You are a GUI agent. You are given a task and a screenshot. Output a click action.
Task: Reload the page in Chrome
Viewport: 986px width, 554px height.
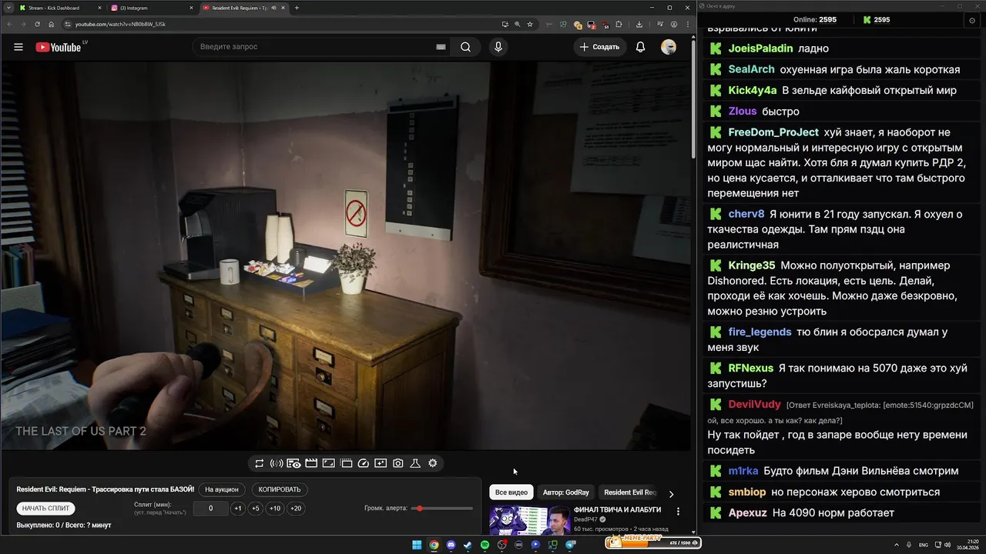38,24
